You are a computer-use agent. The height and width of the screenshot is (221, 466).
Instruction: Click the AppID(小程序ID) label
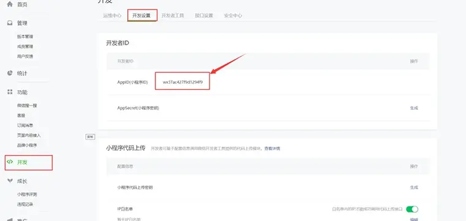pyautogui.click(x=132, y=82)
